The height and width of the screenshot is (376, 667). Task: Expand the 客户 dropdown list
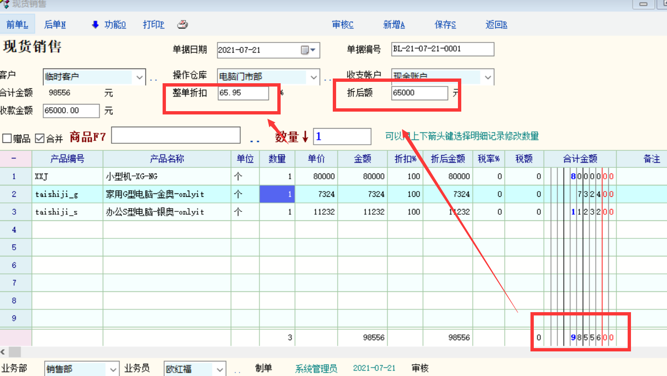[x=139, y=77]
